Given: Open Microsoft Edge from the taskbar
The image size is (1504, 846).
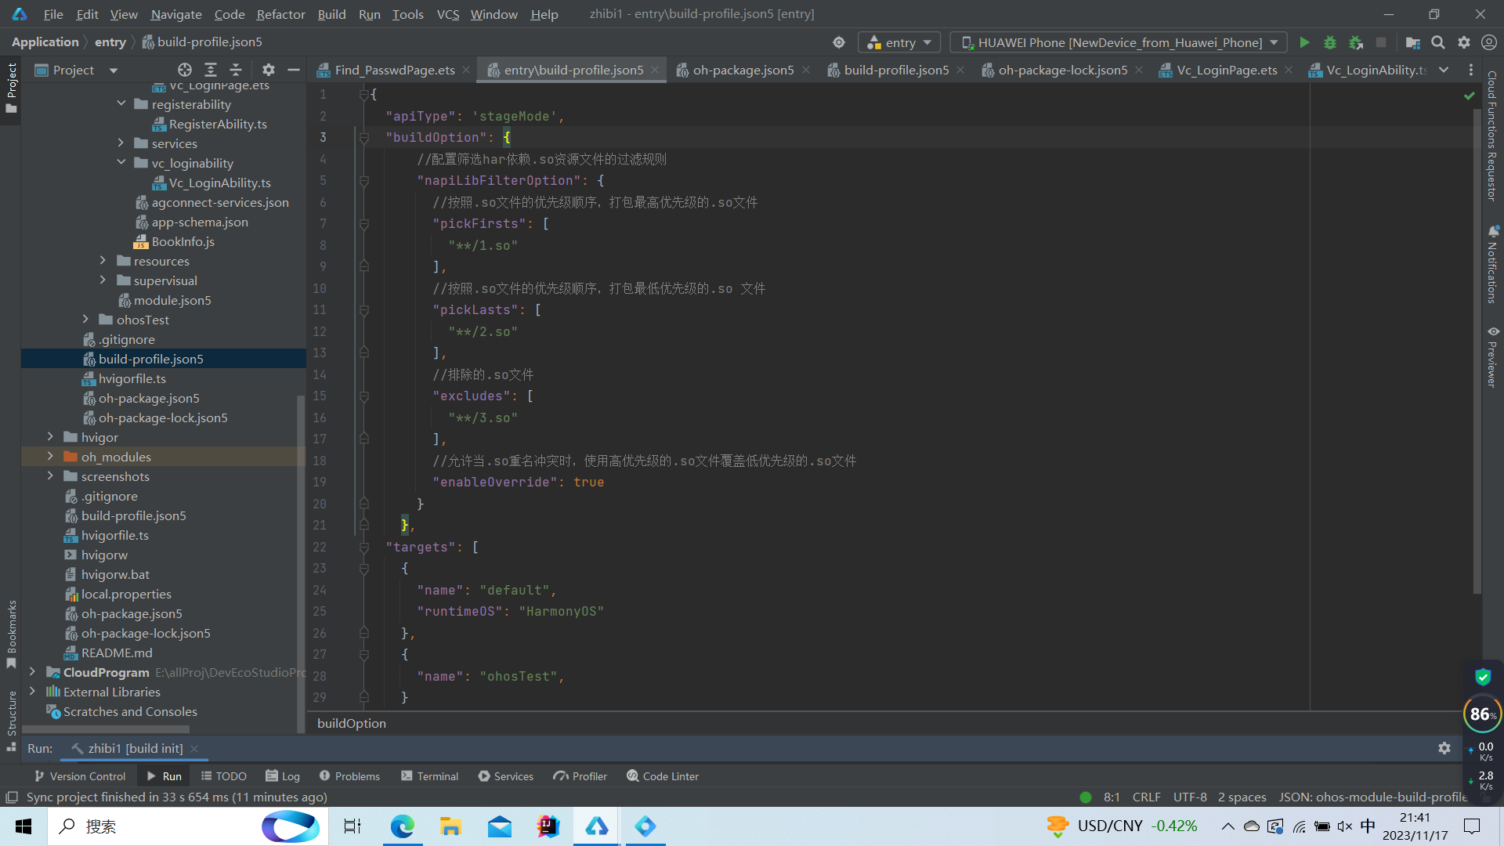Looking at the screenshot, I should pyautogui.click(x=403, y=826).
